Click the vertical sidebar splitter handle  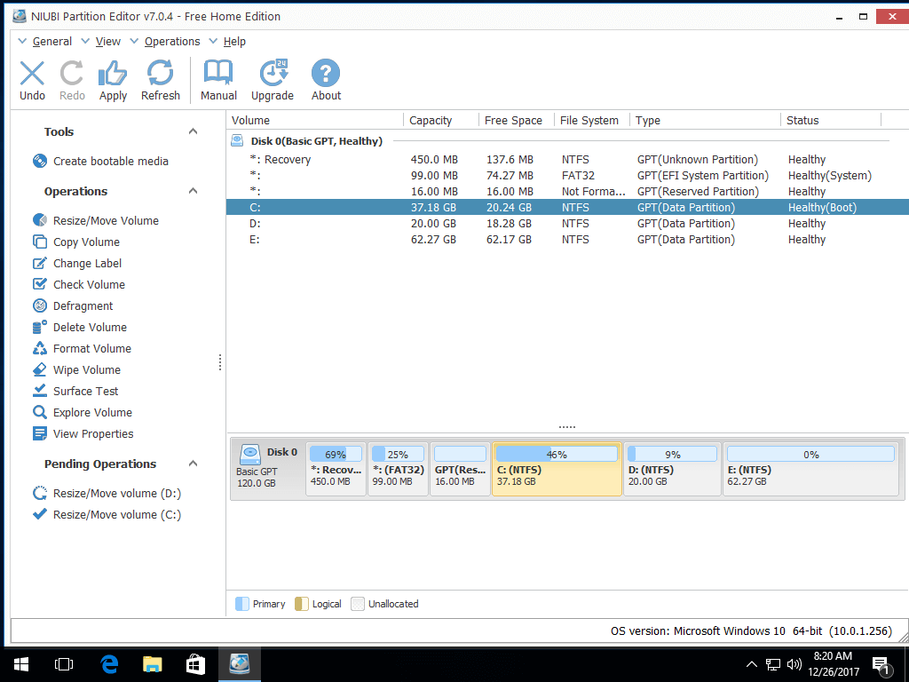point(220,362)
